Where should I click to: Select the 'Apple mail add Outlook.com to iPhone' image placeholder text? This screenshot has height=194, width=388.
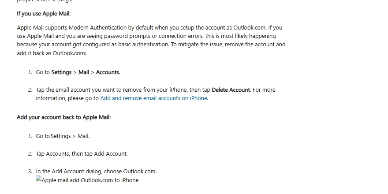pos(90,180)
